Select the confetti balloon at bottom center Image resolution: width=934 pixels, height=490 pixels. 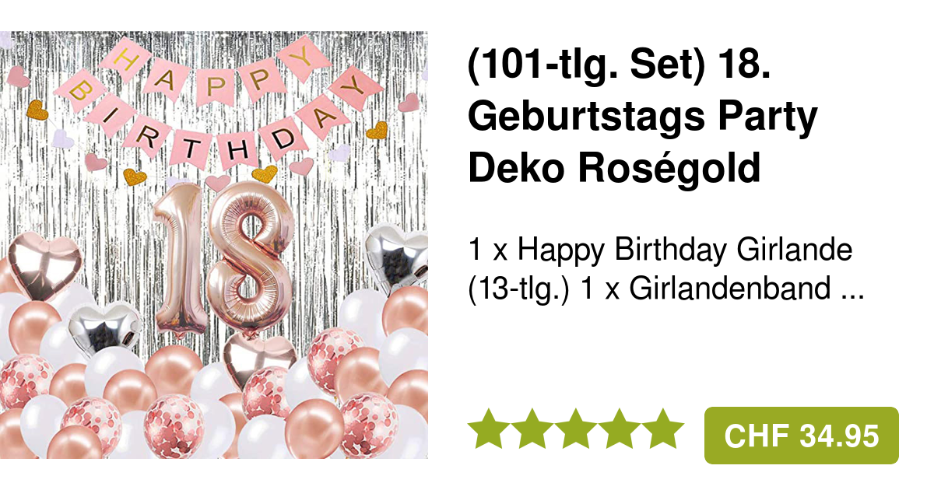point(173,428)
